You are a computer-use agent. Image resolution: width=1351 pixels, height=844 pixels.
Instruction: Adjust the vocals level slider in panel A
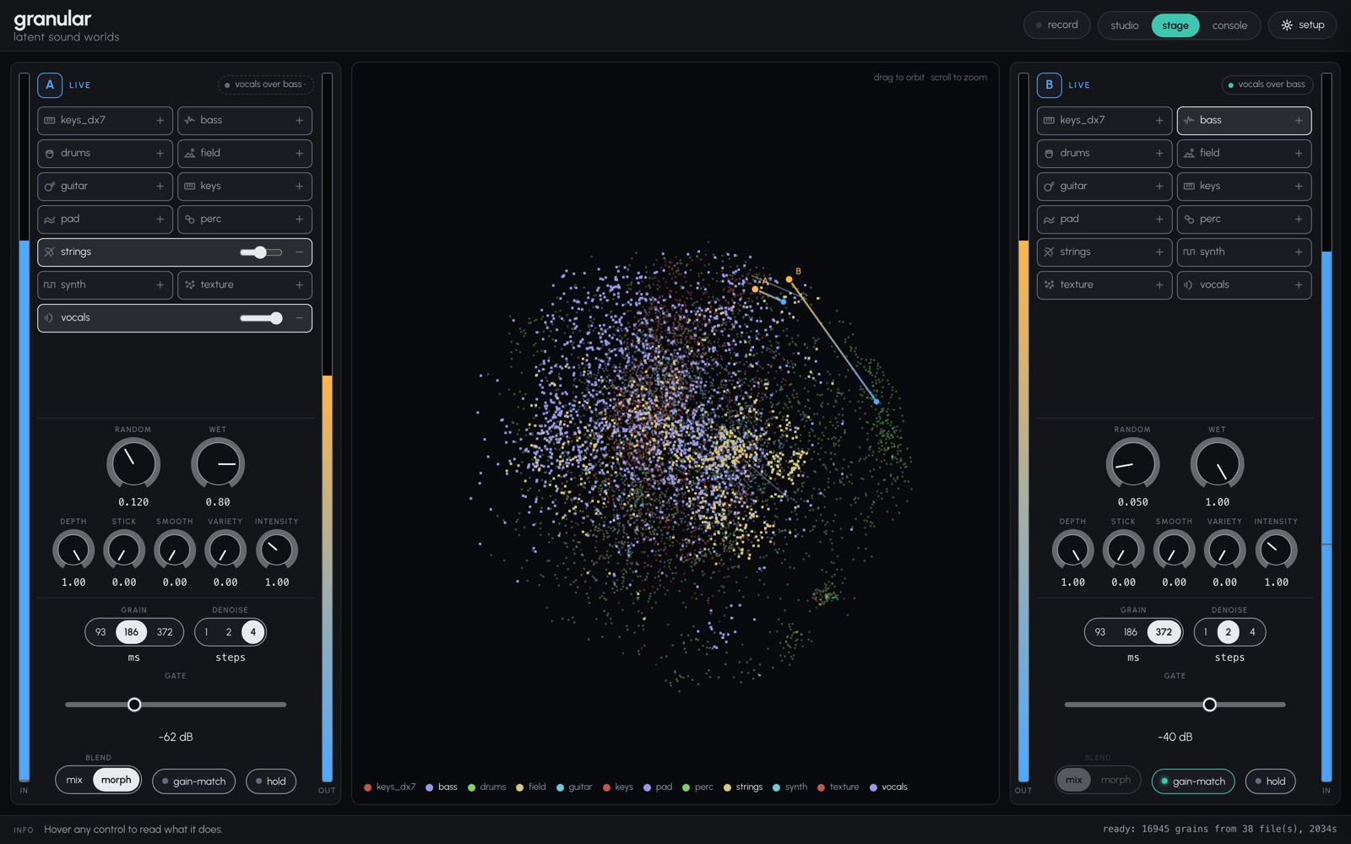(x=261, y=318)
